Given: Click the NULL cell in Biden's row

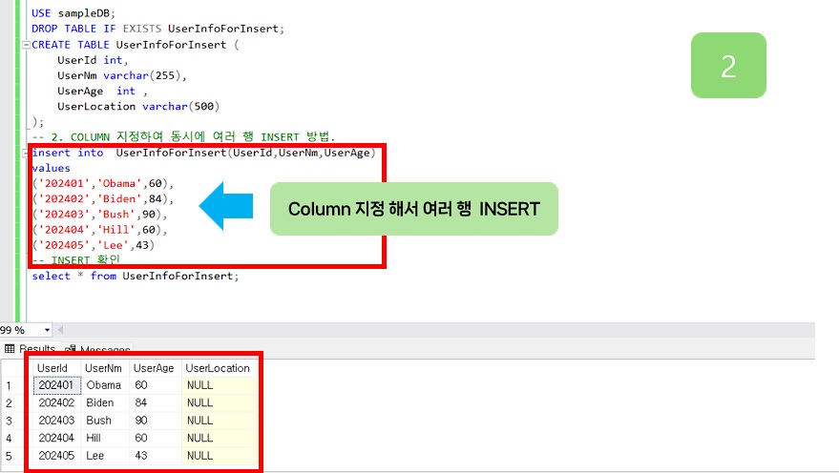Looking at the screenshot, I should click(220, 403).
